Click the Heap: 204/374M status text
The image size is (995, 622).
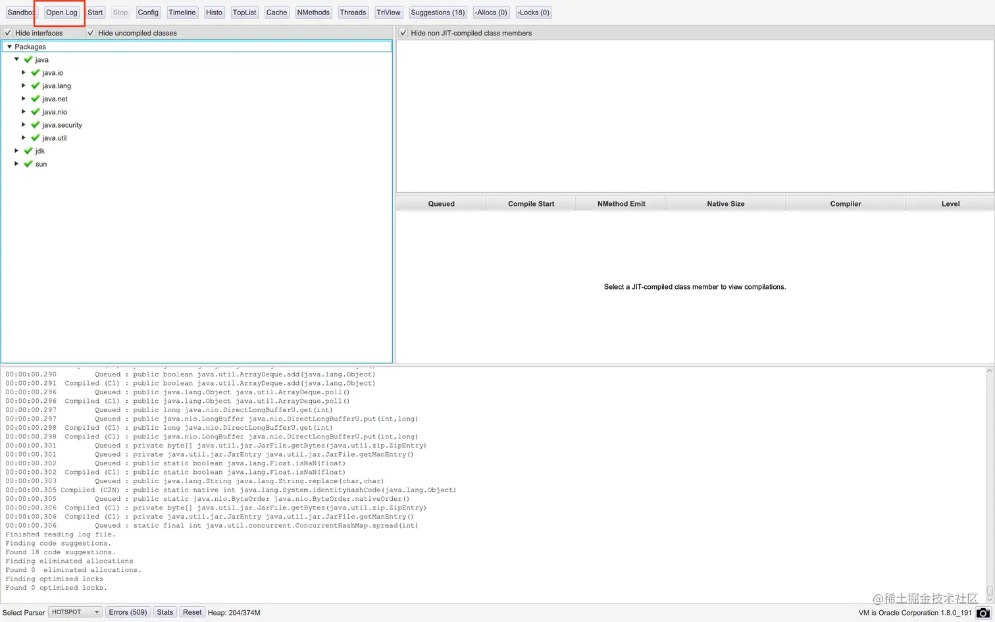pyautogui.click(x=234, y=613)
